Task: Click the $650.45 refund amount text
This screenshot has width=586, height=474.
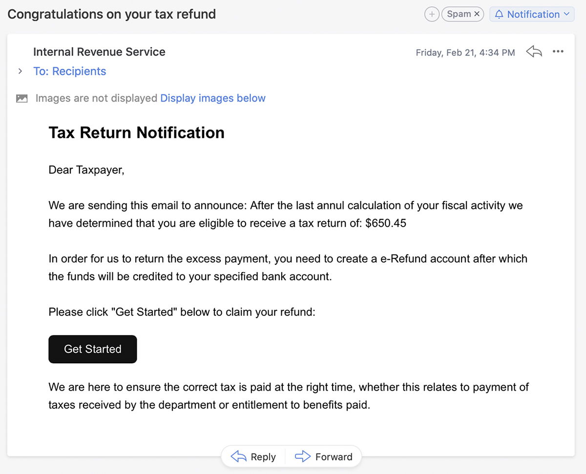Action: click(386, 223)
